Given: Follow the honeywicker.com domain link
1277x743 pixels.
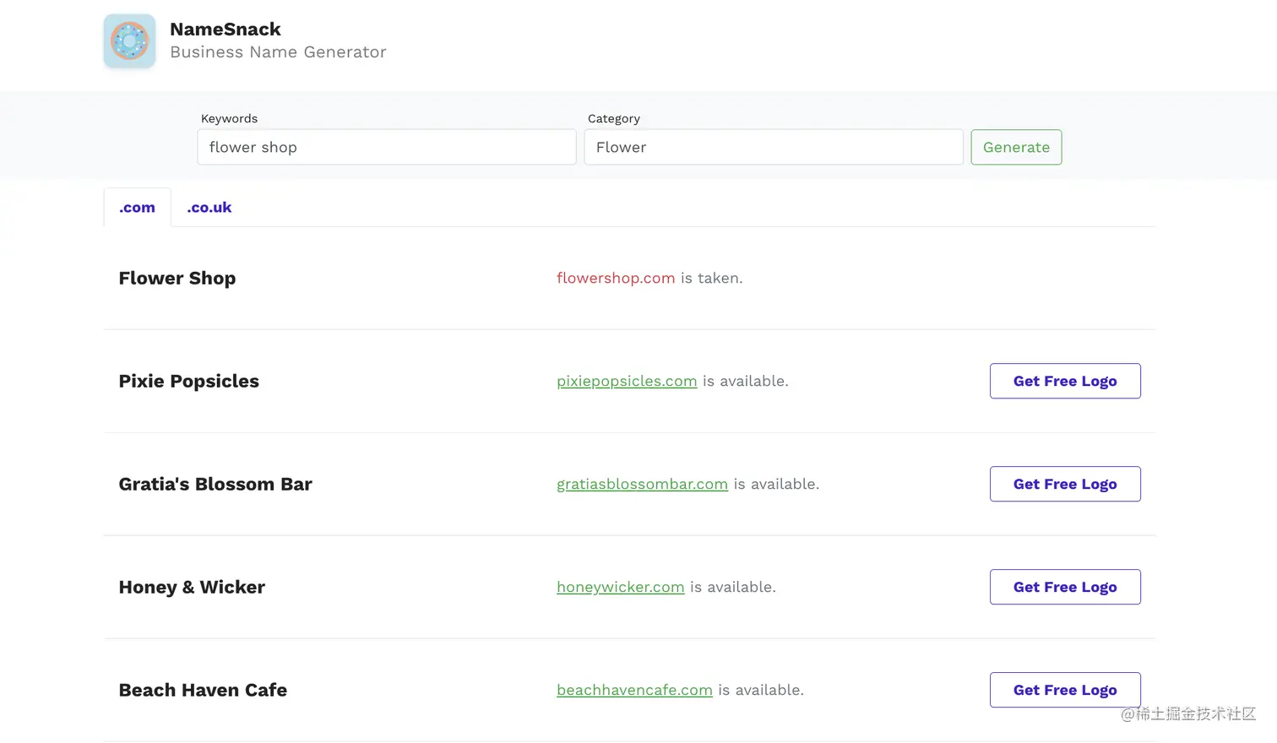Looking at the screenshot, I should click(x=620, y=588).
